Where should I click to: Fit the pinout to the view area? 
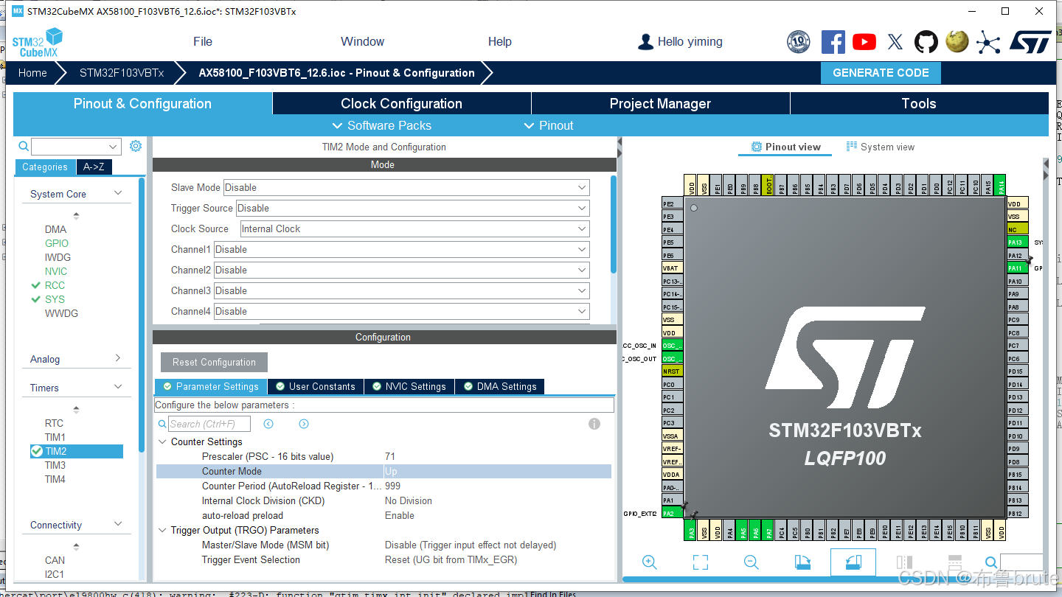click(701, 562)
